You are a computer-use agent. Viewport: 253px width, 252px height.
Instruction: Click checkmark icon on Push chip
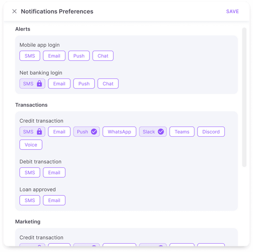point(94,132)
